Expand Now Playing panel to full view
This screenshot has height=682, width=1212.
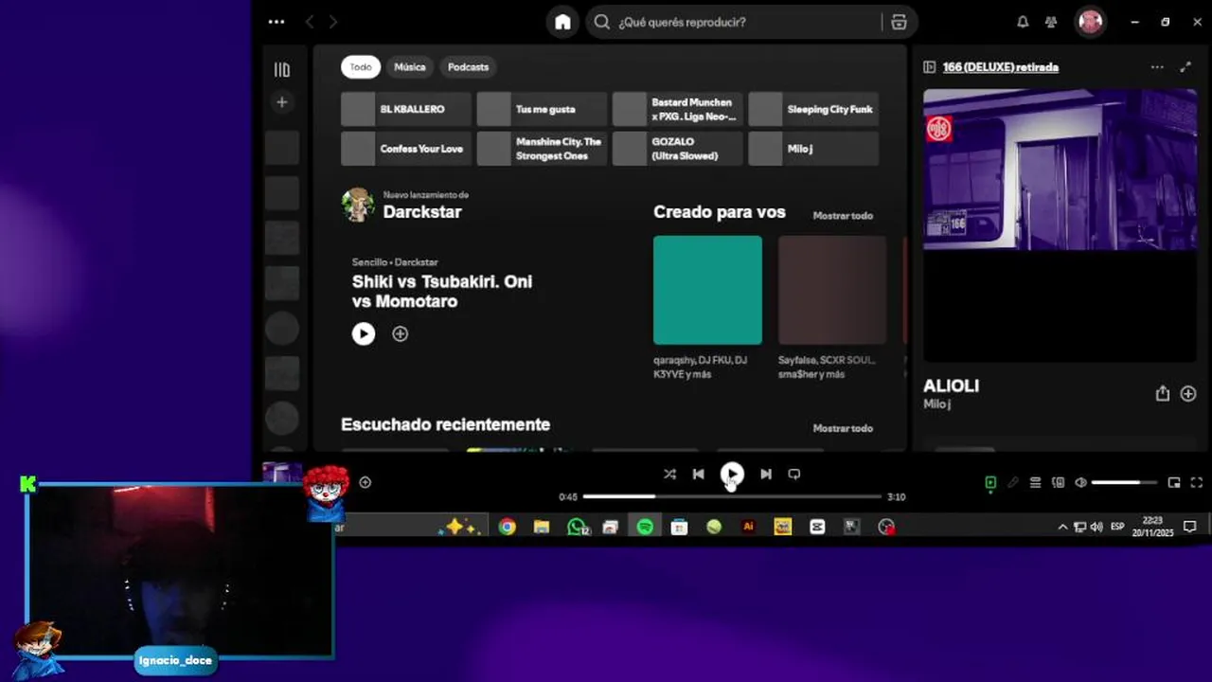(x=1185, y=67)
